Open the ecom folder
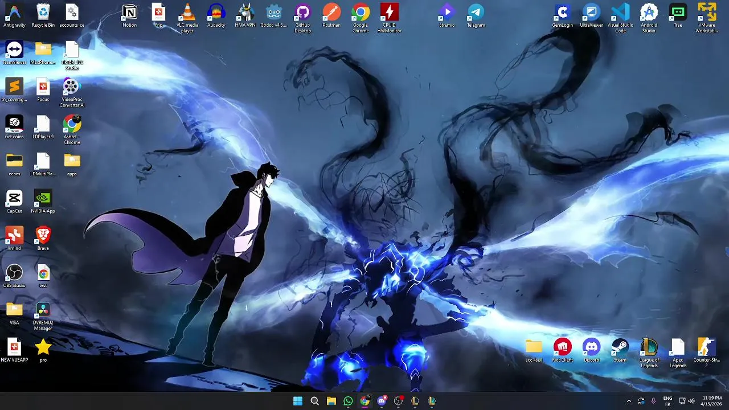Viewport: 729px width, 410px height. (14, 165)
